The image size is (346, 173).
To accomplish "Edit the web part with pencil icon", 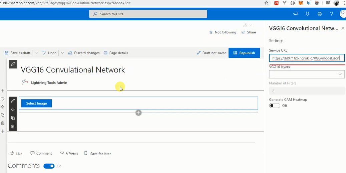I will click(13, 101).
